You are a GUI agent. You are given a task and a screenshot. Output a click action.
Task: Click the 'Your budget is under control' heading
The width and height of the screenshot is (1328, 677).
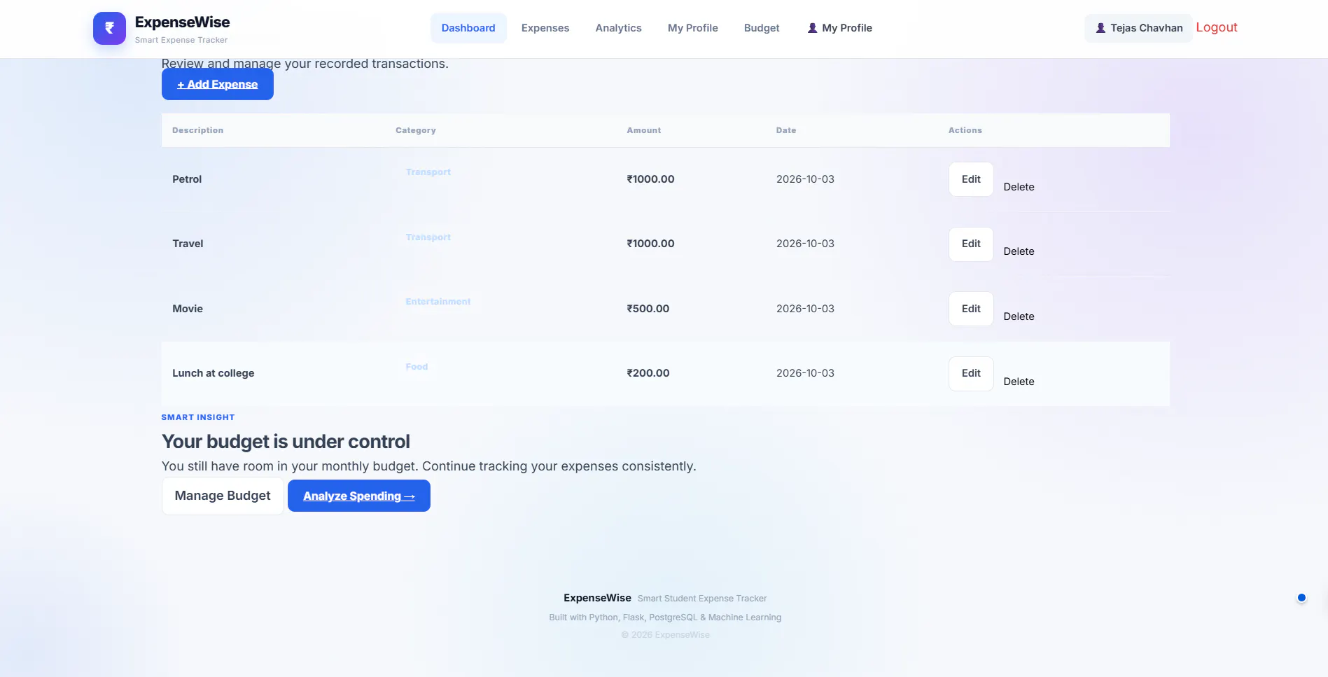286,442
